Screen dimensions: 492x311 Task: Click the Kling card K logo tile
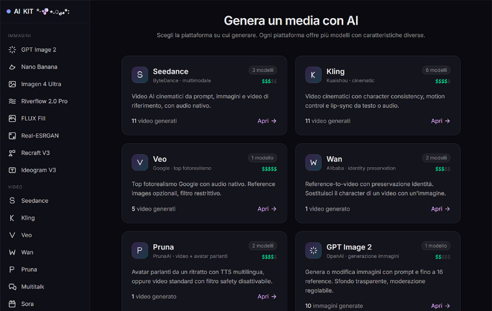(313, 75)
